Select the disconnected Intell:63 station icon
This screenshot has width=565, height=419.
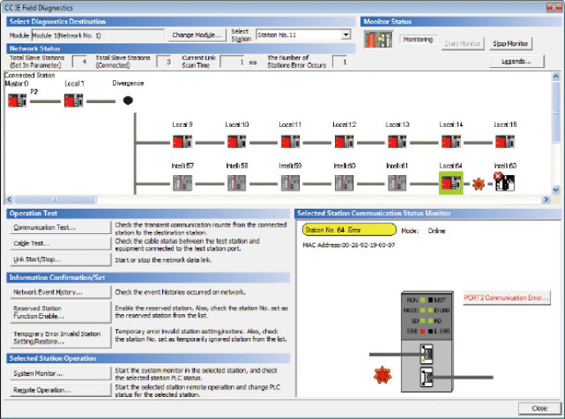(505, 182)
